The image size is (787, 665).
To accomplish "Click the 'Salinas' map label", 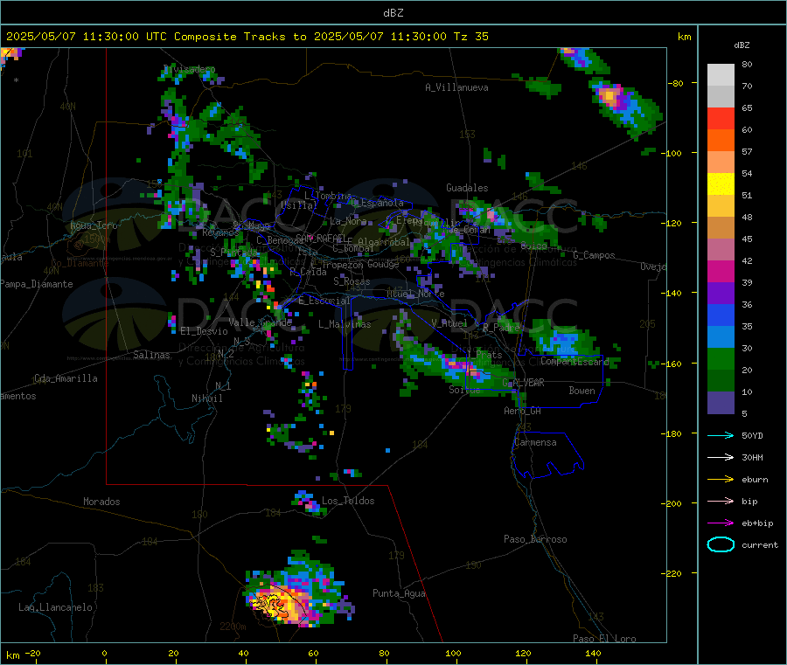I will (151, 355).
